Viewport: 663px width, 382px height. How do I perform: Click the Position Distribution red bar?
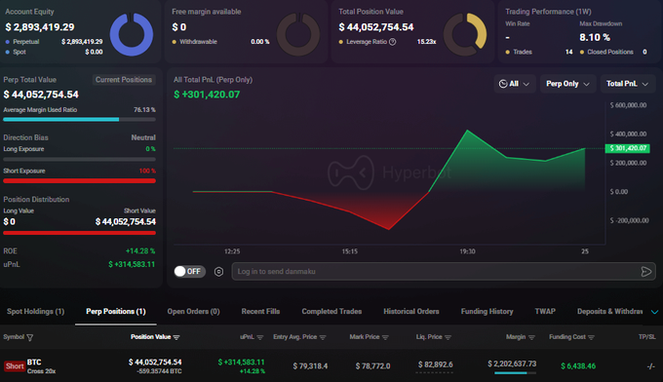pyautogui.click(x=80, y=233)
